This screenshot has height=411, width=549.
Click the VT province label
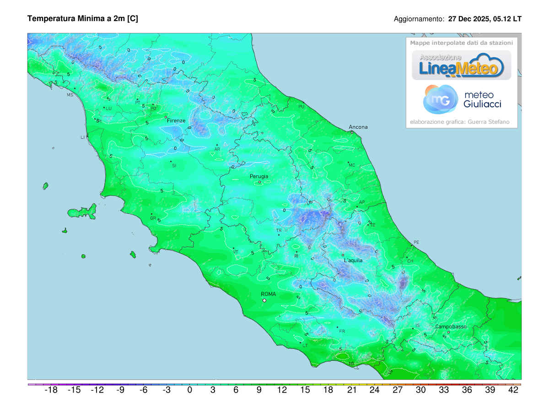point(236,251)
